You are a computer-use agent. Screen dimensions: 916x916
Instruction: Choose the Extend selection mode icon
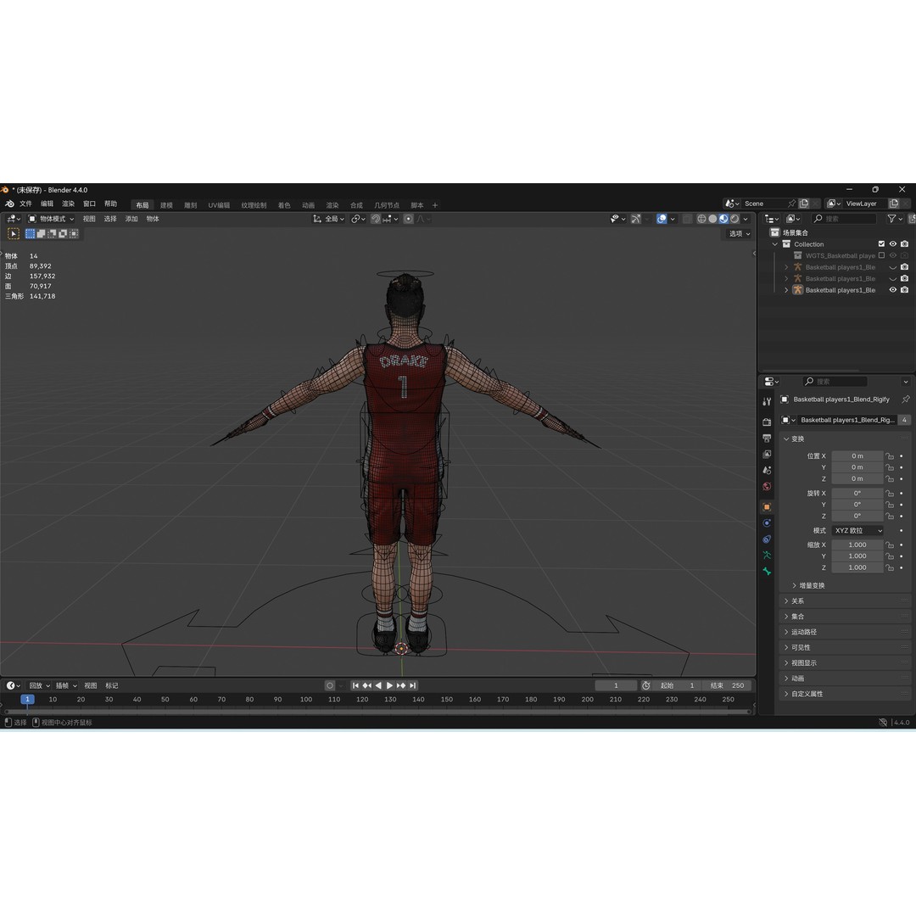click(42, 234)
